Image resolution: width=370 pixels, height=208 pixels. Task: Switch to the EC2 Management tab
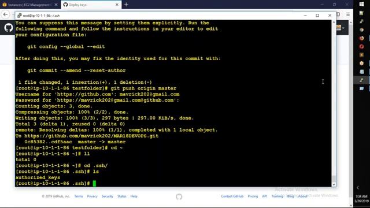[29, 5]
